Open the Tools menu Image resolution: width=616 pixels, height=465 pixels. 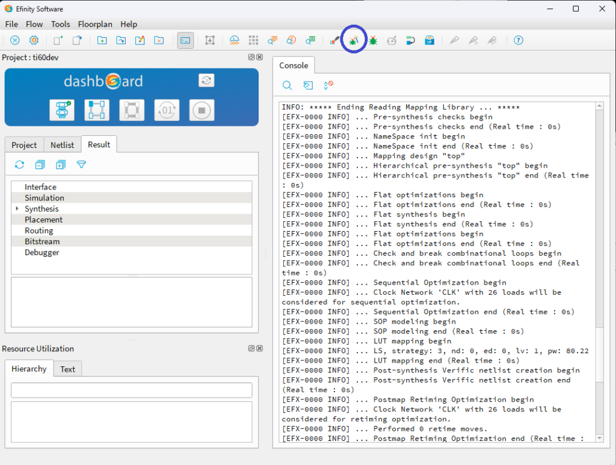61,24
